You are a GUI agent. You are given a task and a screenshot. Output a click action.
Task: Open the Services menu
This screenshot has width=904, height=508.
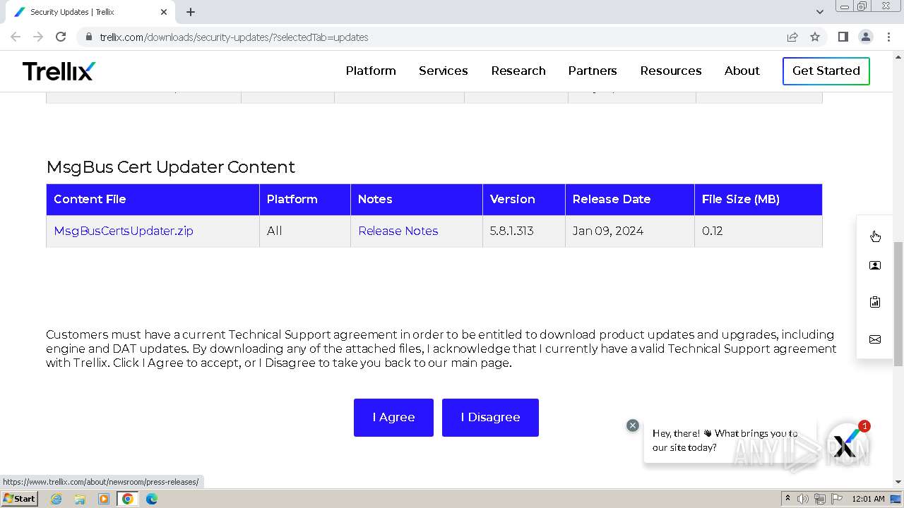point(444,71)
